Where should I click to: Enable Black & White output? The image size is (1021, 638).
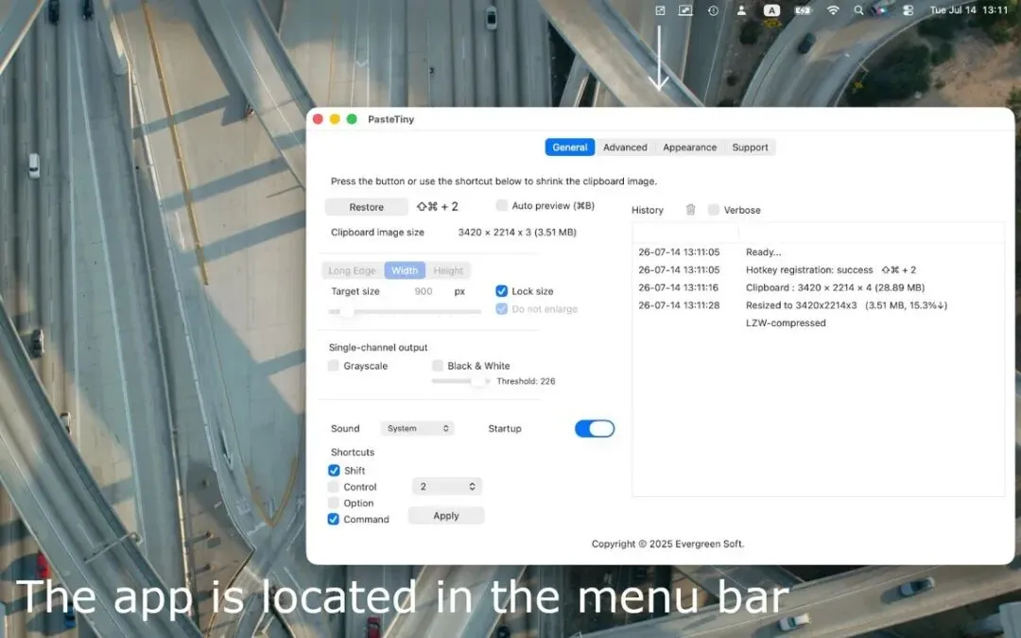[438, 366]
